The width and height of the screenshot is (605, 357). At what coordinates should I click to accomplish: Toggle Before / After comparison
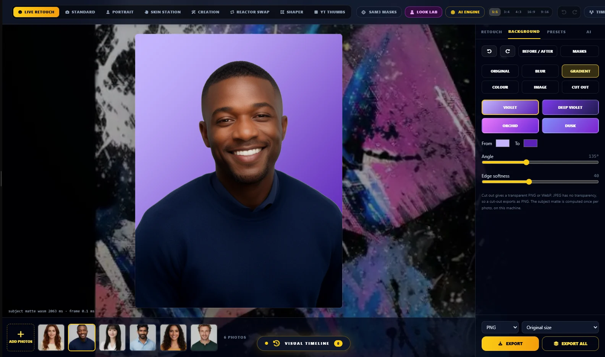pos(538,51)
